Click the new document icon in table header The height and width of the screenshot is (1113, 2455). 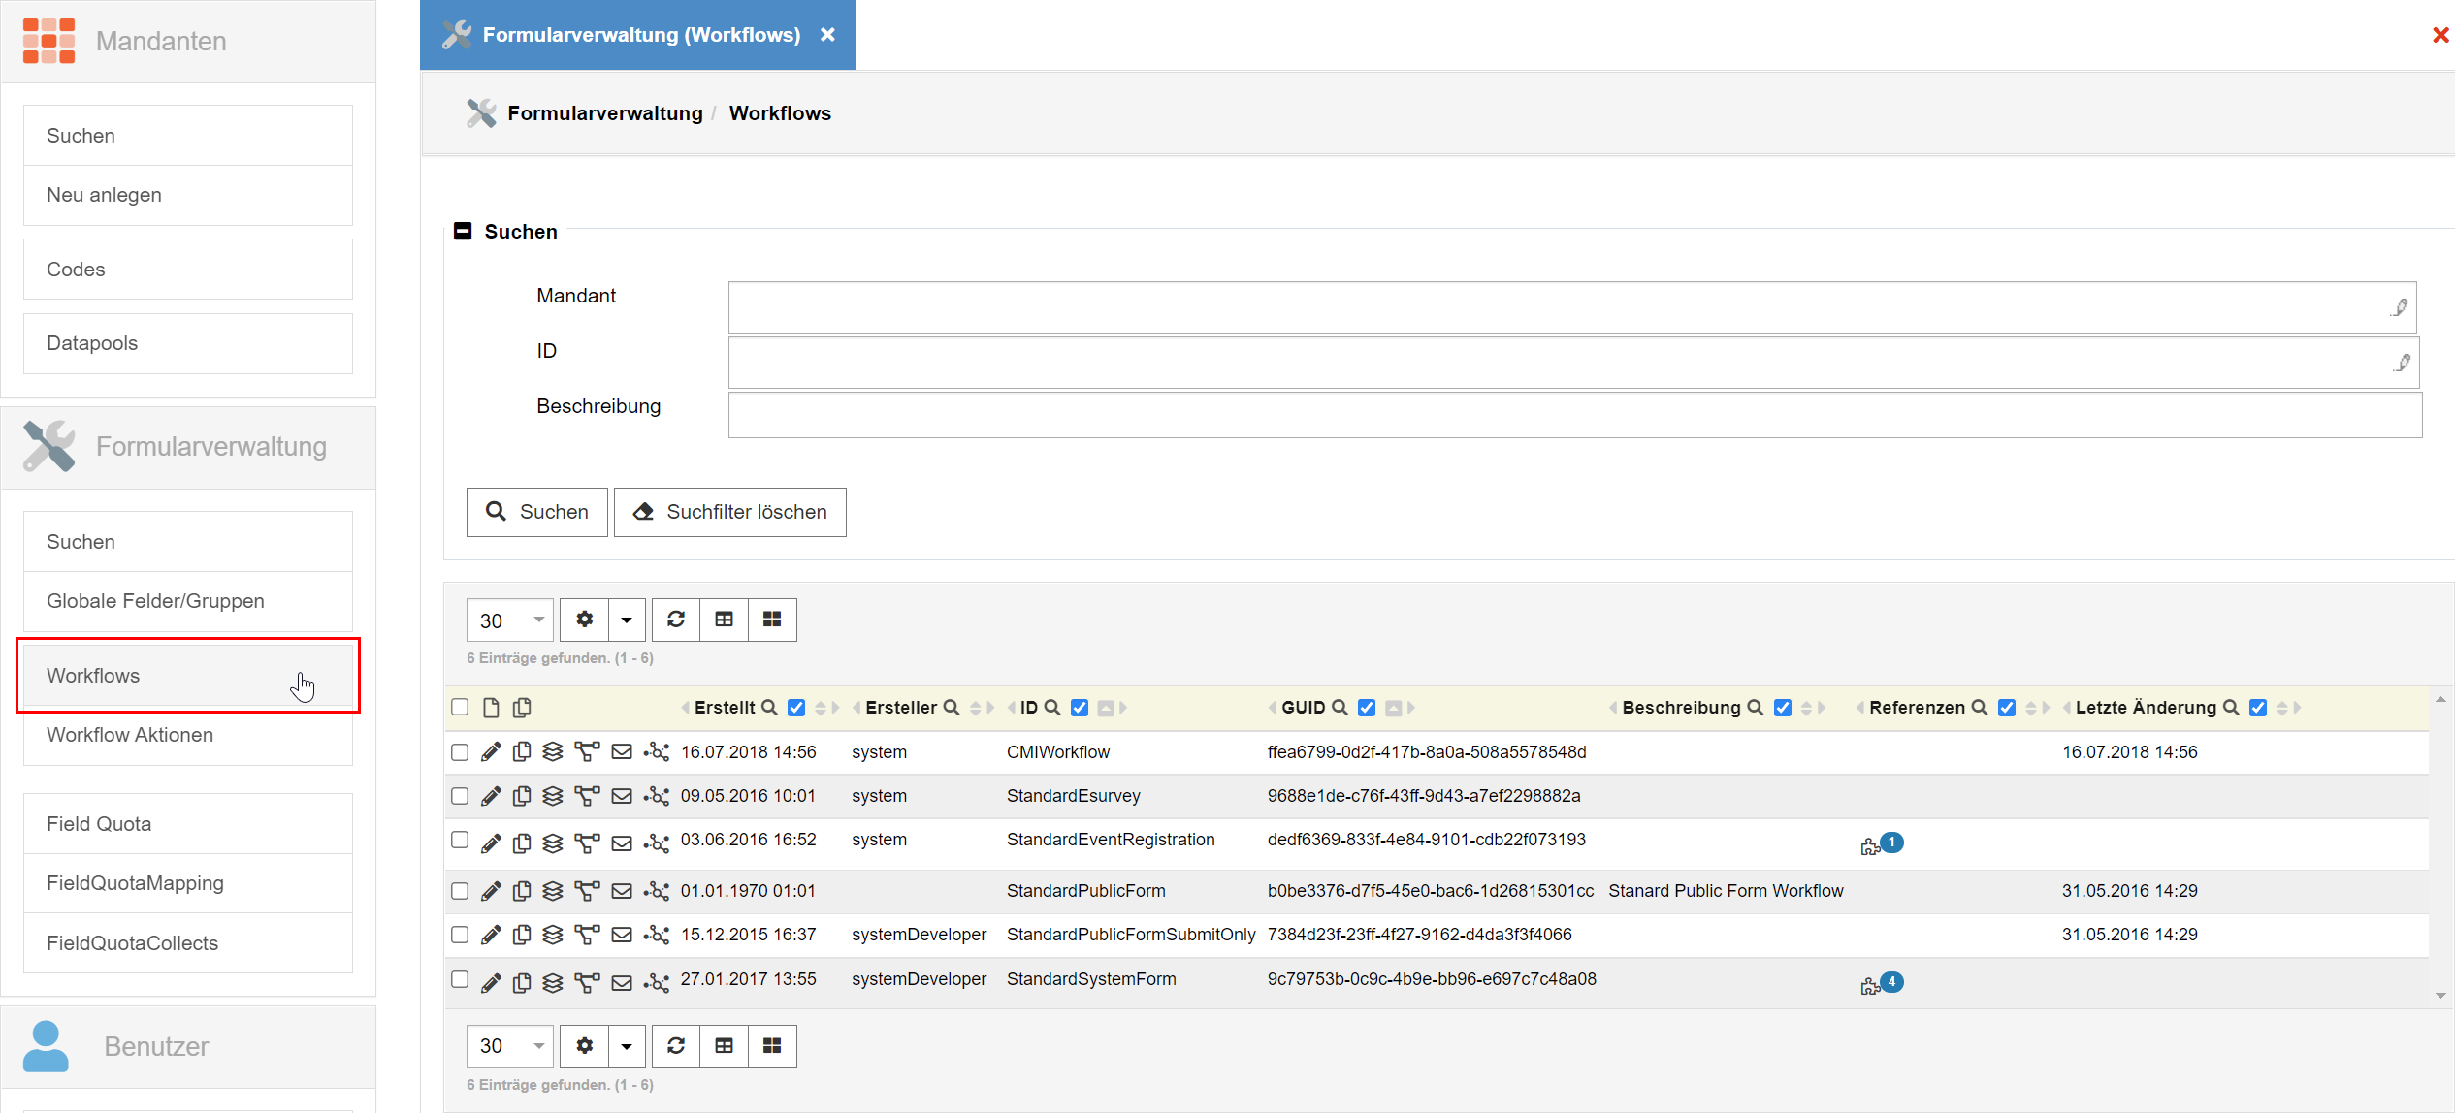tap(491, 708)
